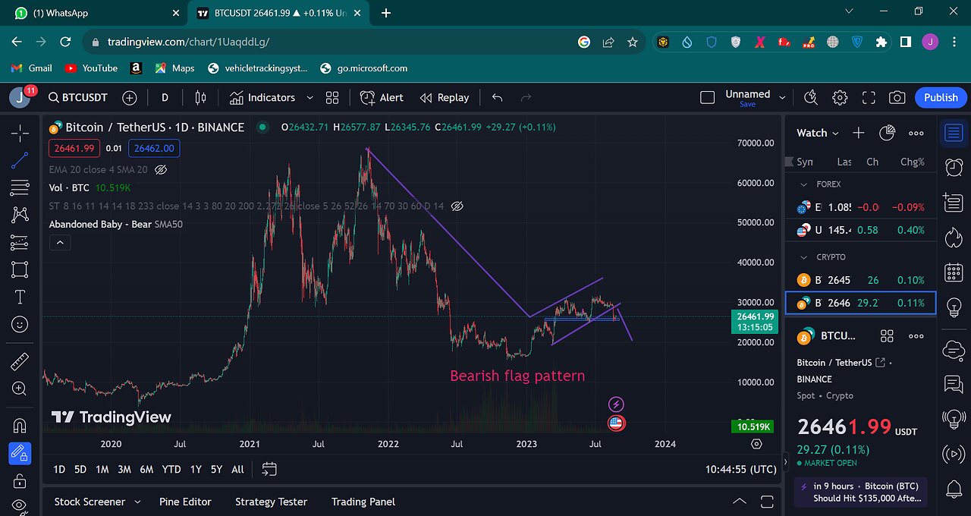Open the alerts clock icon in sidebar
971x516 pixels.
click(954, 167)
